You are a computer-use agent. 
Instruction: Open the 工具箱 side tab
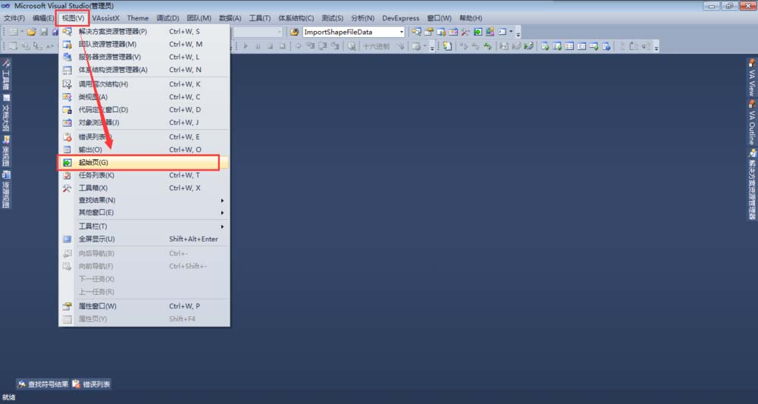(x=6, y=75)
